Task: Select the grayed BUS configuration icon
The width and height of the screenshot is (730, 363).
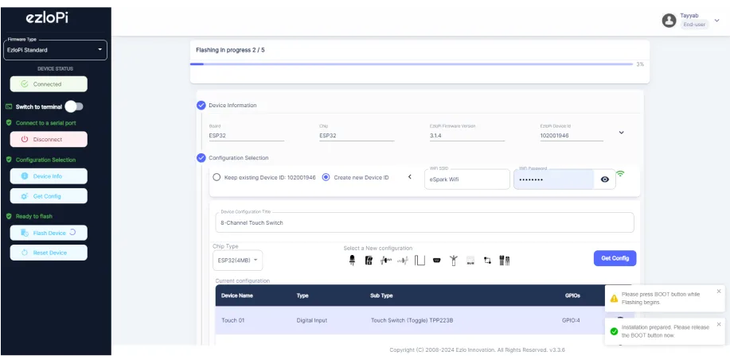Action: [470, 261]
